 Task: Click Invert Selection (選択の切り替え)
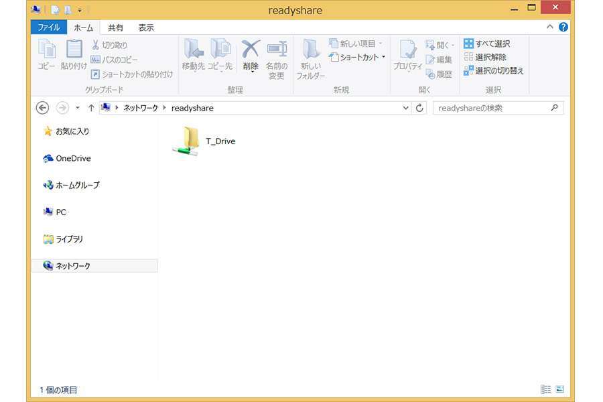[x=493, y=70]
